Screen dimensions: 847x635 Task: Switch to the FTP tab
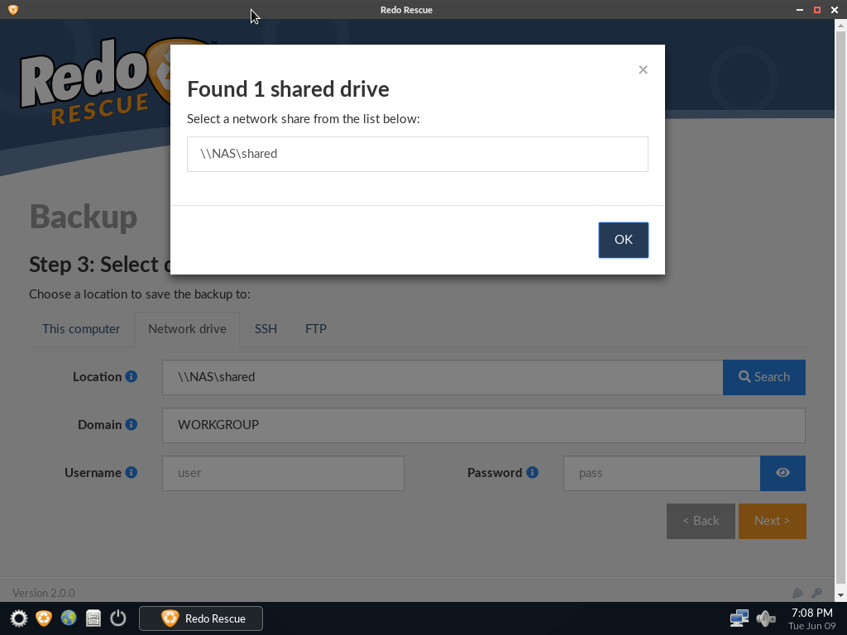(316, 329)
